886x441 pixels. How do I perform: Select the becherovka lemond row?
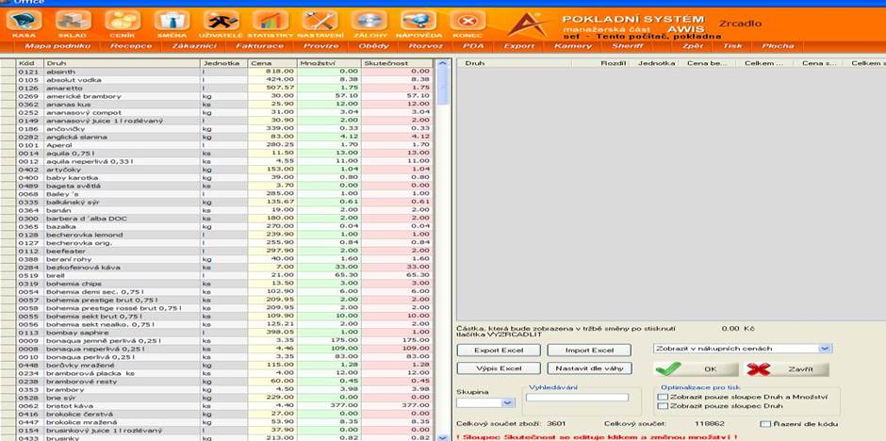pos(217,235)
